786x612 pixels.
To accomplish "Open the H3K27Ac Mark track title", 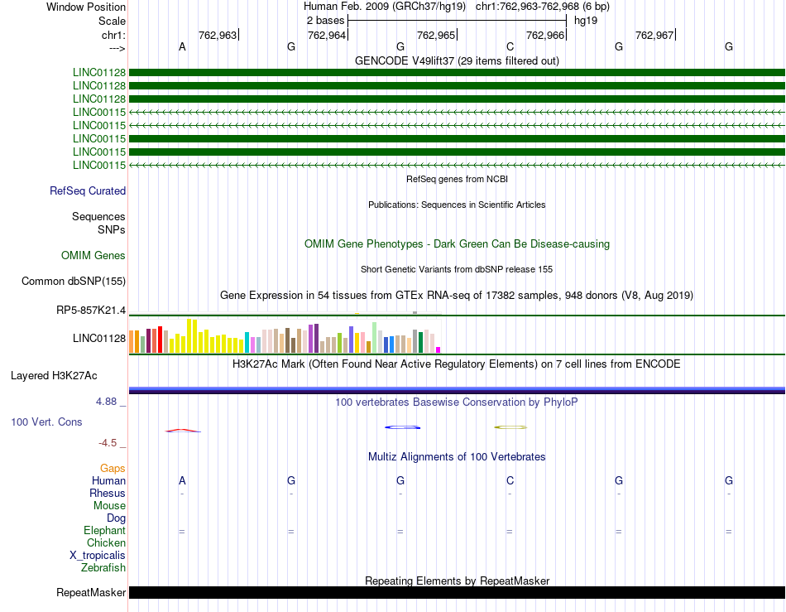I will click(457, 364).
